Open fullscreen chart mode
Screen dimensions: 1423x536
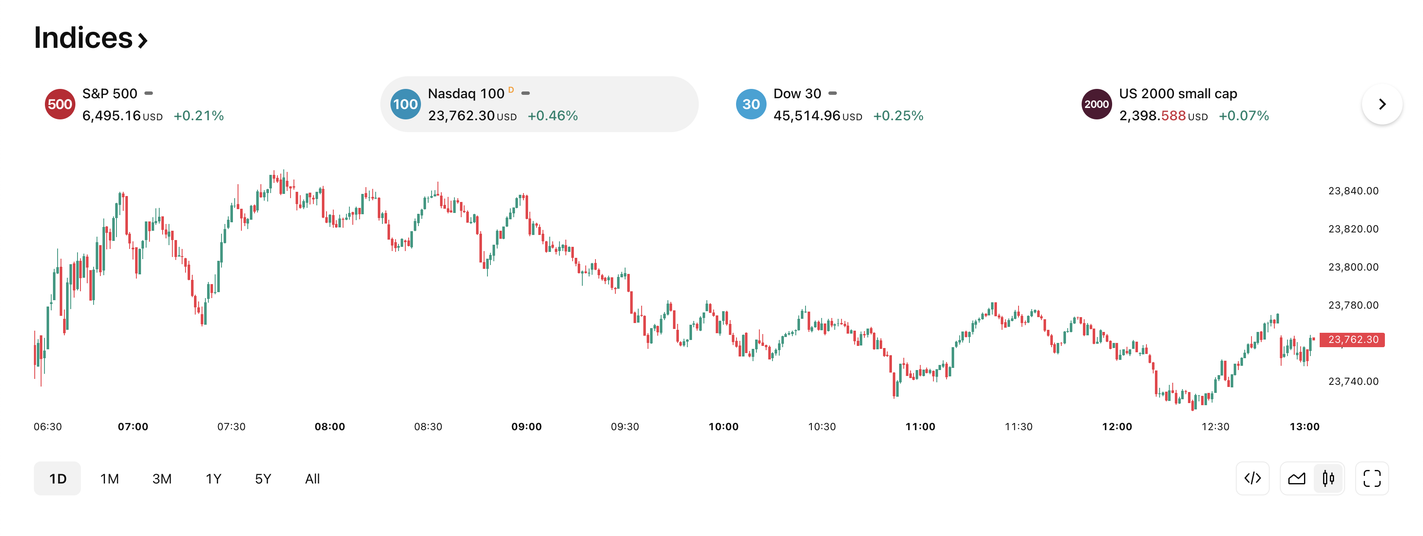tap(1372, 478)
